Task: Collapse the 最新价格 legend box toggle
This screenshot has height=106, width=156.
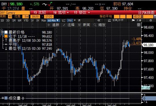Action: [3, 32]
